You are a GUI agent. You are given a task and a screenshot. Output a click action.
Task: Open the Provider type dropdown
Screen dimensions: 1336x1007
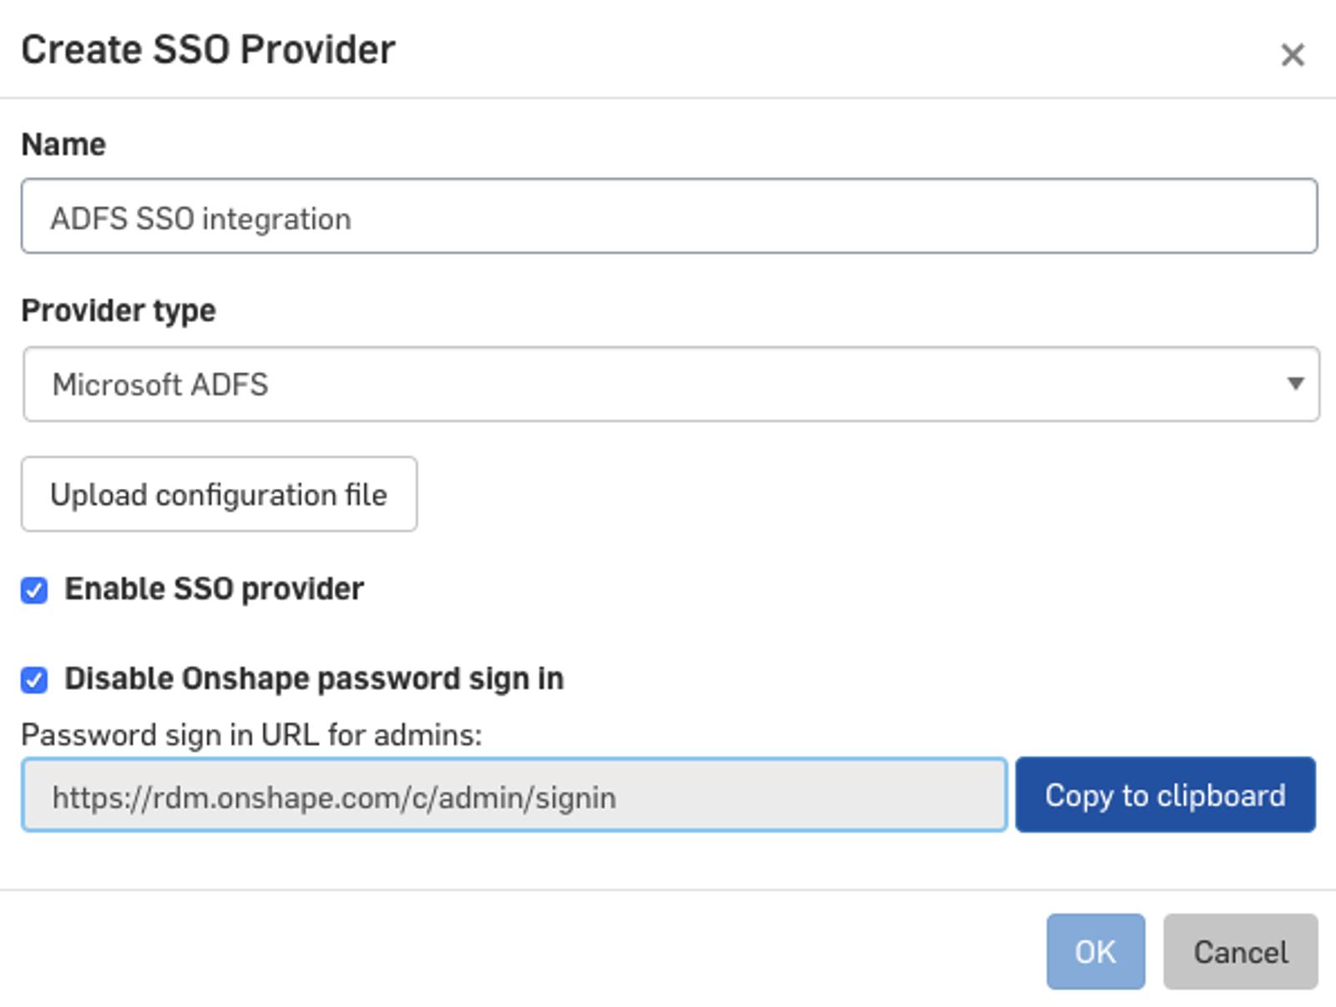tap(670, 385)
